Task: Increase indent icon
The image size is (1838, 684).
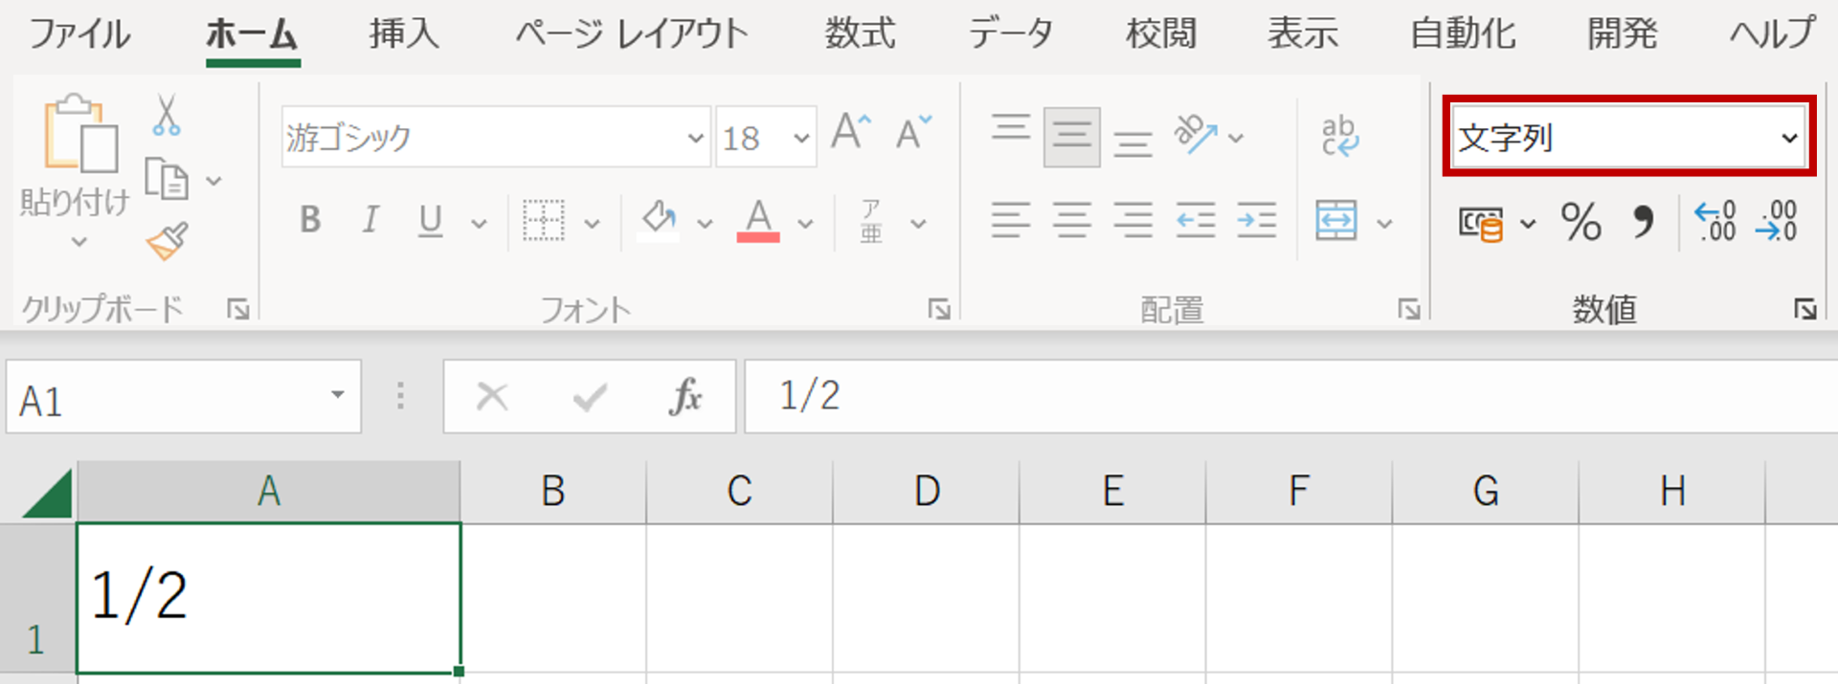Action: pos(1257,221)
